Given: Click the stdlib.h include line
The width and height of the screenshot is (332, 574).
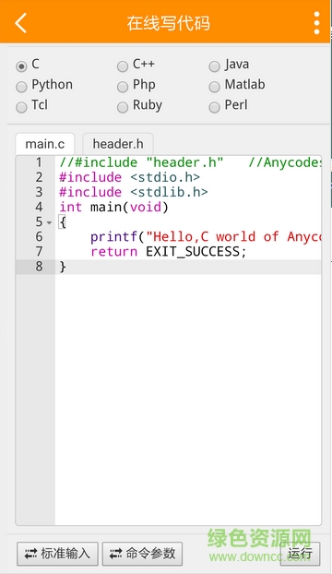Looking at the screenshot, I should click(134, 192).
